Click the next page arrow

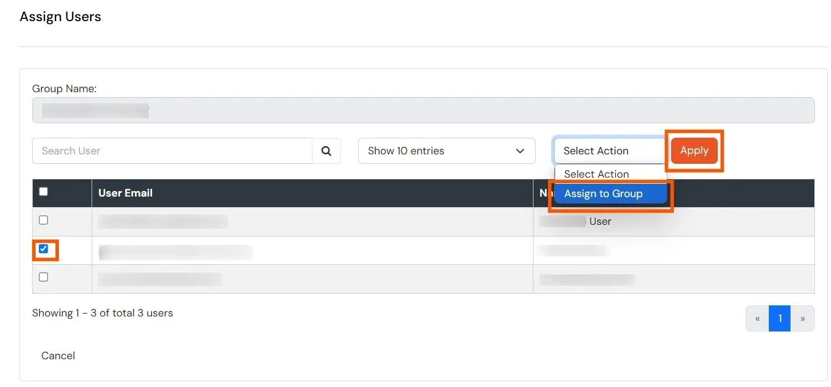coord(802,318)
